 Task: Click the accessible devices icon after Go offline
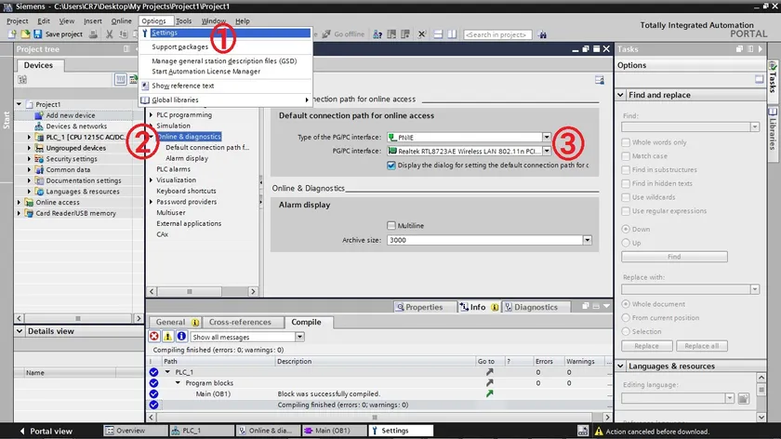click(377, 34)
